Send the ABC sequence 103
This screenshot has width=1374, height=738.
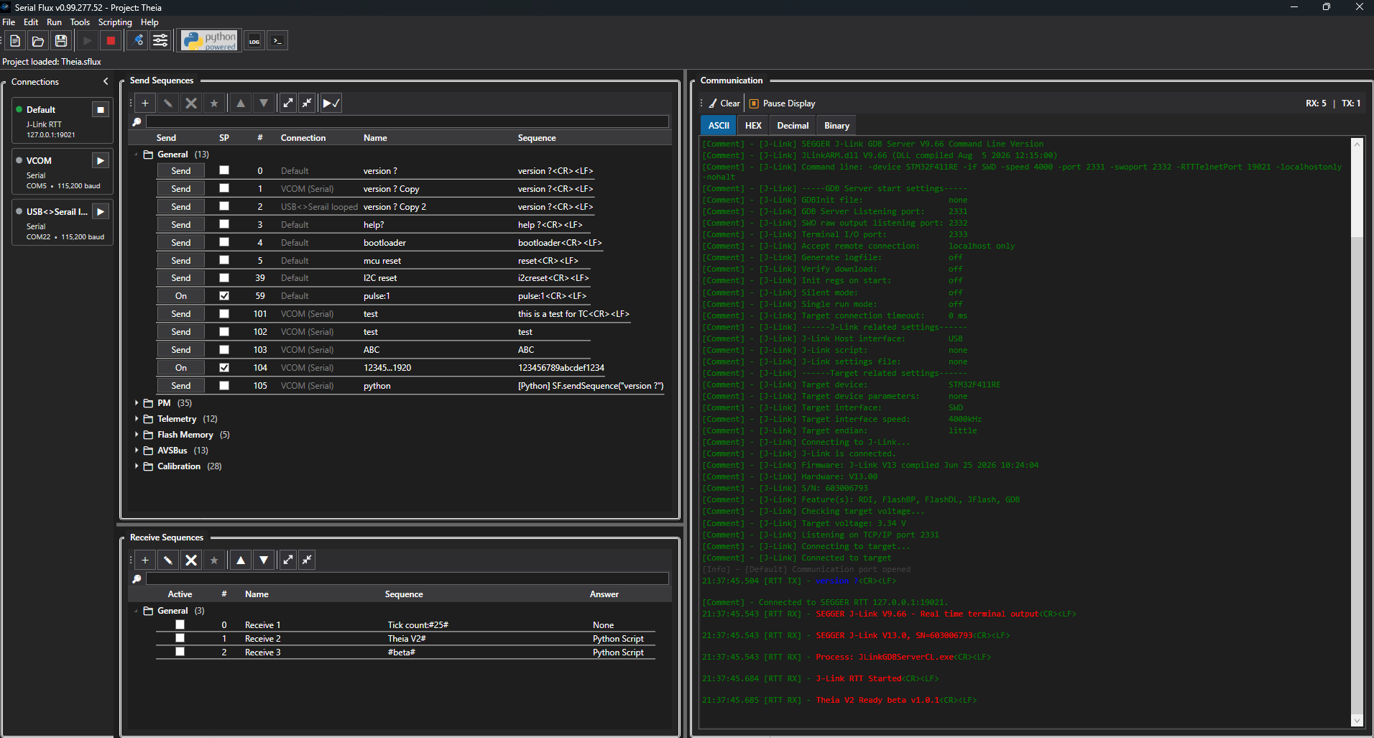pyautogui.click(x=181, y=350)
